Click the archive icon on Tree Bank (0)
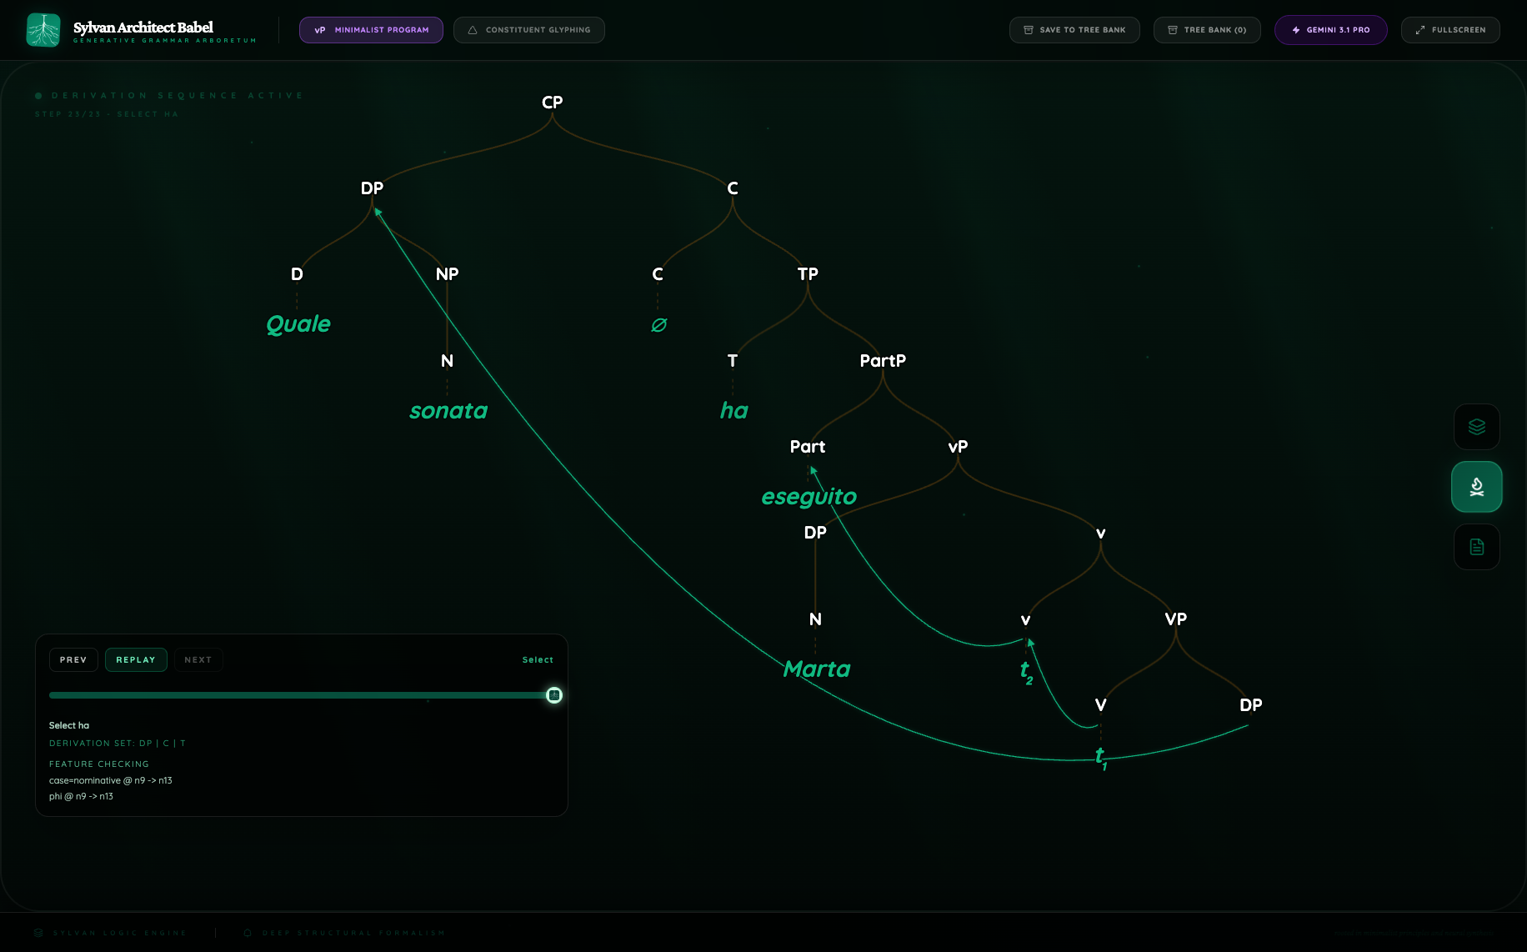Viewport: 1527px width, 952px height. pyautogui.click(x=1173, y=30)
